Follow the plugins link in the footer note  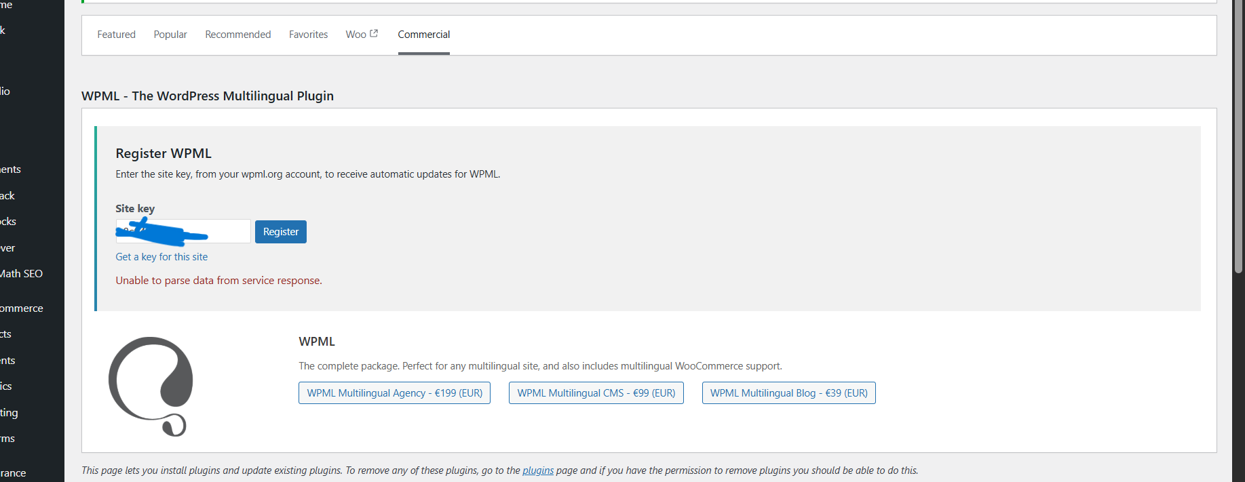(x=538, y=470)
